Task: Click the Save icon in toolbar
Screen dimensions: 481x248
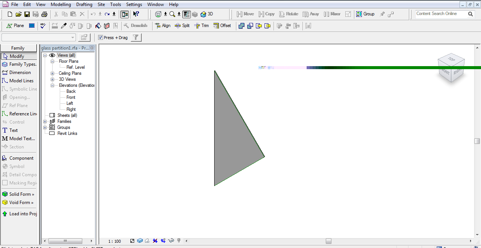Action: coord(27,14)
